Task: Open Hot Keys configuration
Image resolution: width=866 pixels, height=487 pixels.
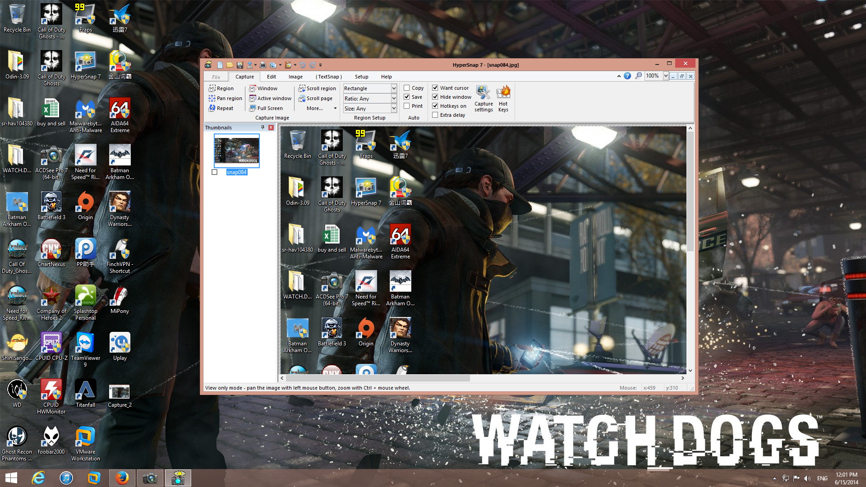Action: [503, 99]
